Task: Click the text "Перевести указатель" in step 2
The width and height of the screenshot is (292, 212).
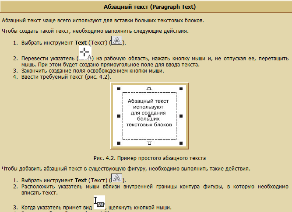Action: point(48,59)
